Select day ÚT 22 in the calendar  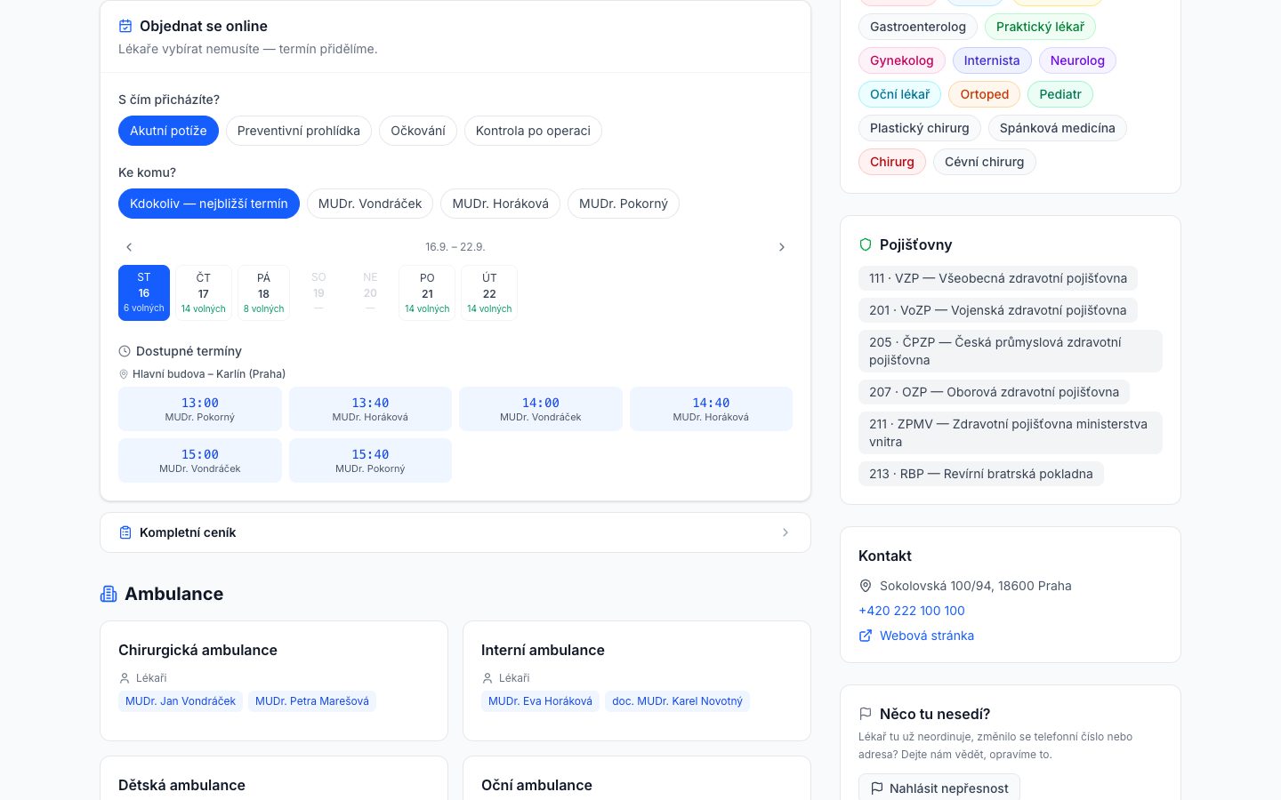click(x=489, y=292)
